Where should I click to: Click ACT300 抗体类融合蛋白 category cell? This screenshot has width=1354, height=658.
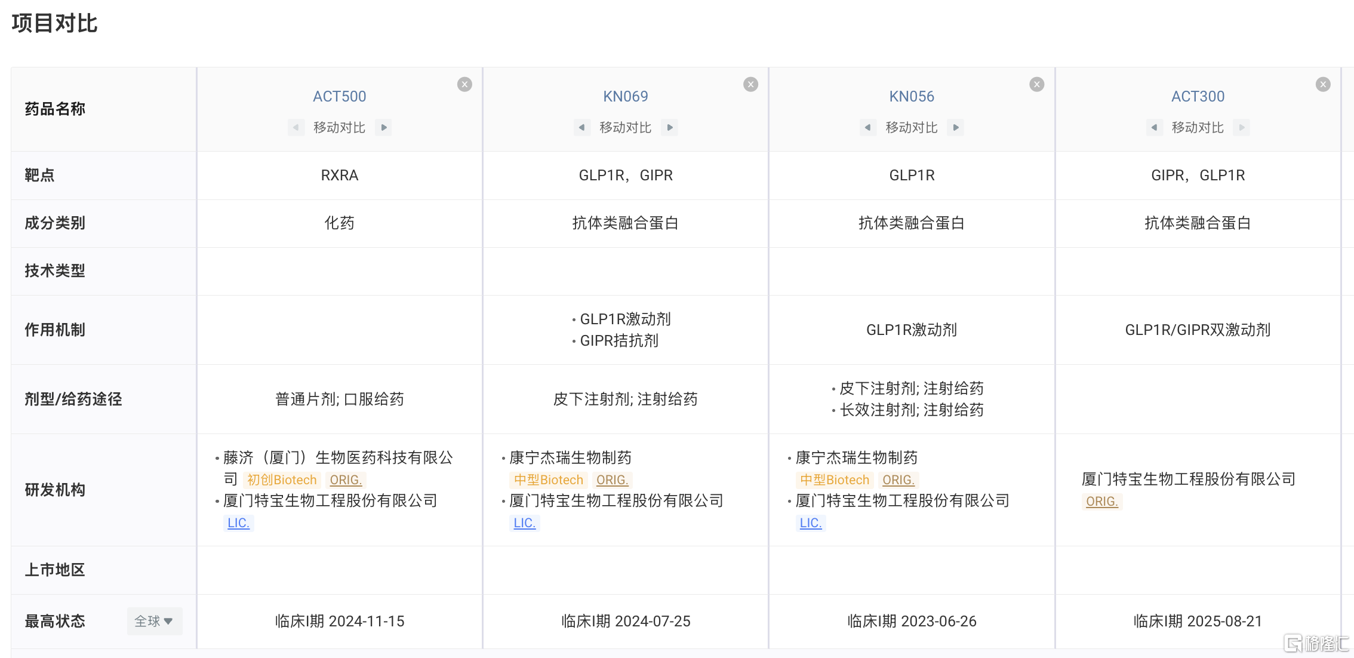click(1198, 223)
